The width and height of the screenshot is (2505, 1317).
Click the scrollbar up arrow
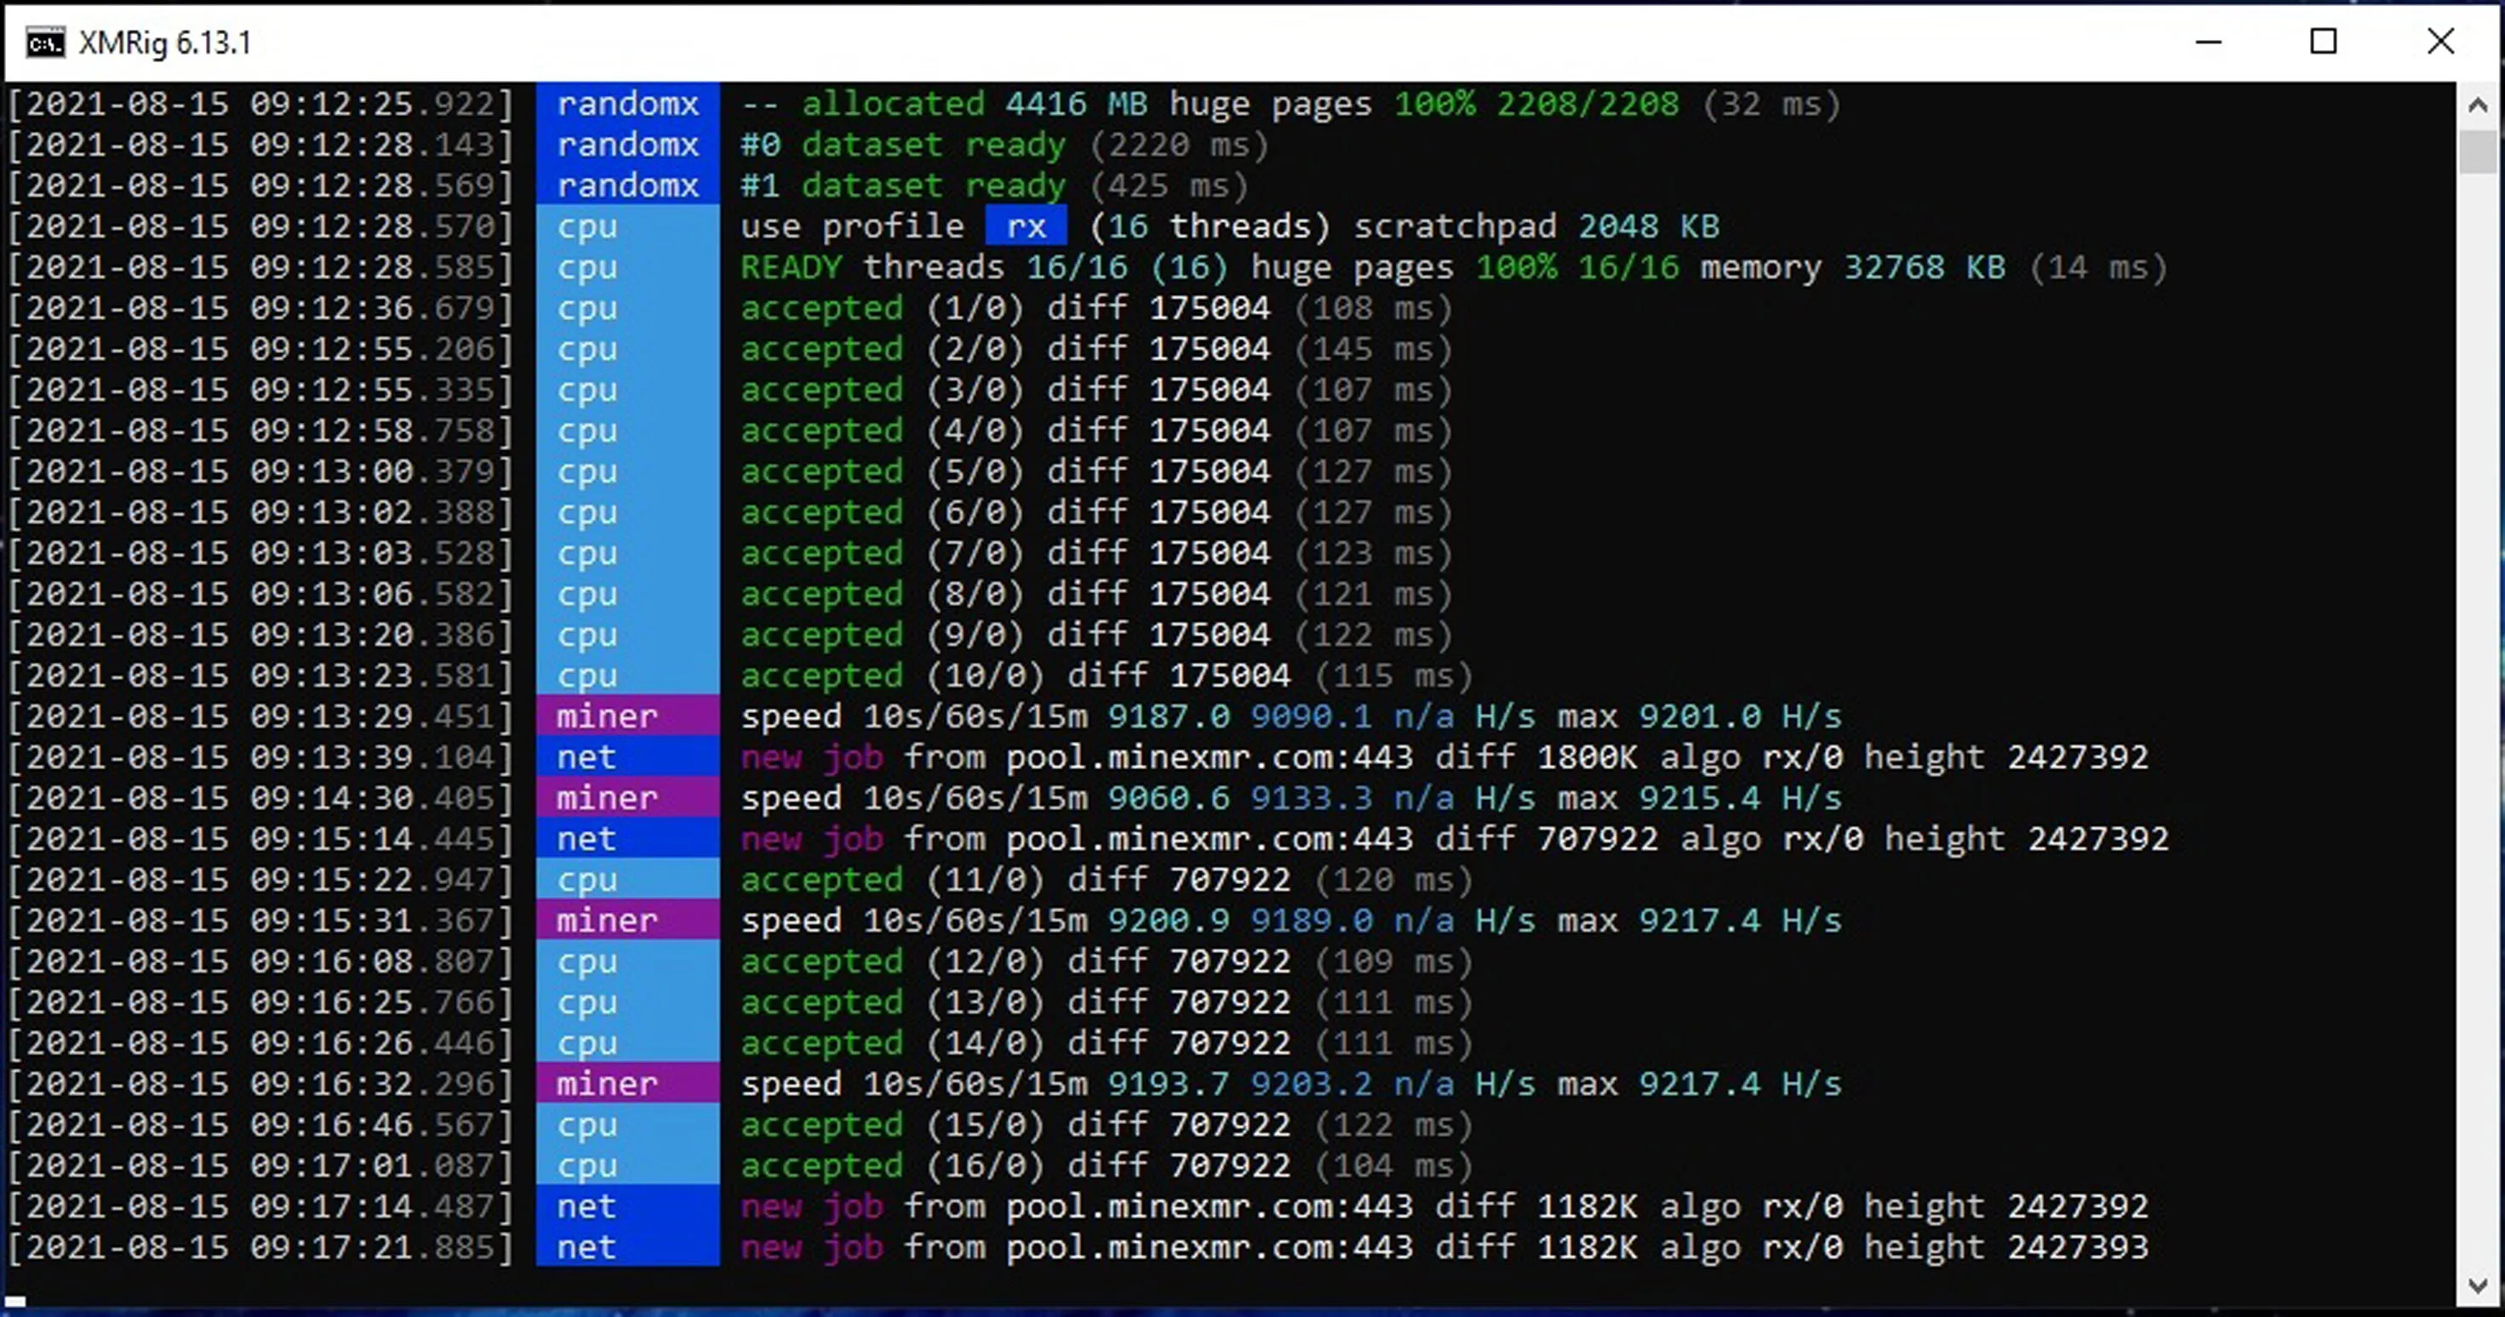(2478, 105)
